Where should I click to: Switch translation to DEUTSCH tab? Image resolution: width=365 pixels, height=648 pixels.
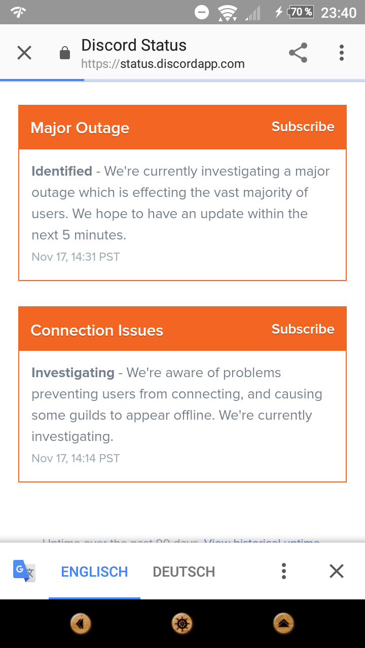tap(184, 572)
